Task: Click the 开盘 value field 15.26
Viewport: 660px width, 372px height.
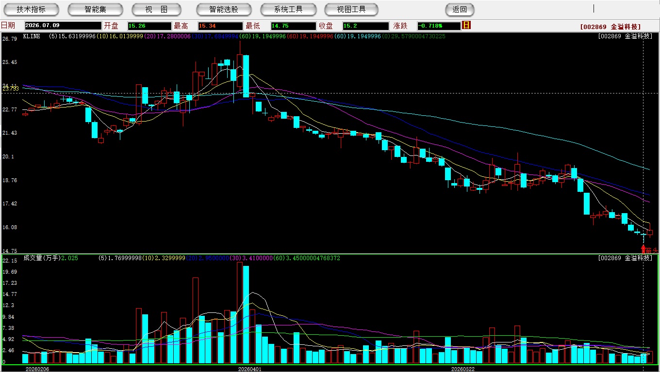Action: click(x=149, y=26)
